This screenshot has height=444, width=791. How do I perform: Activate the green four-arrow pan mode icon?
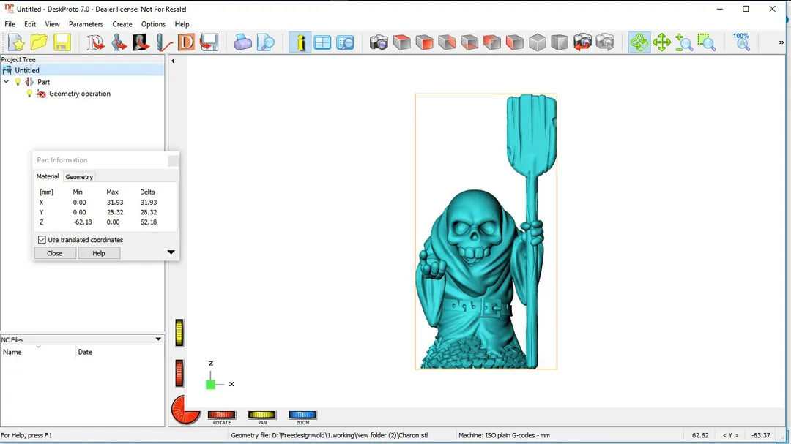coord(661,42)
